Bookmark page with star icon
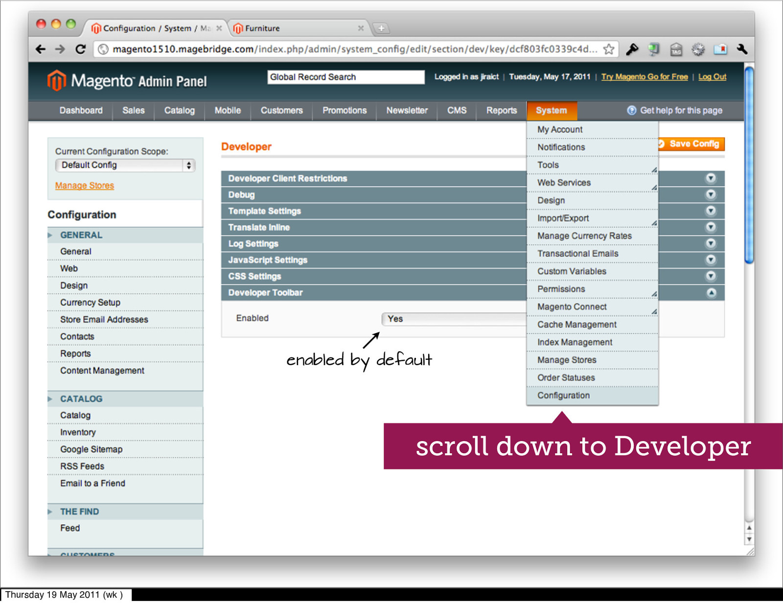The width and height of the screenshot is (783, 603). pos(609,49)
